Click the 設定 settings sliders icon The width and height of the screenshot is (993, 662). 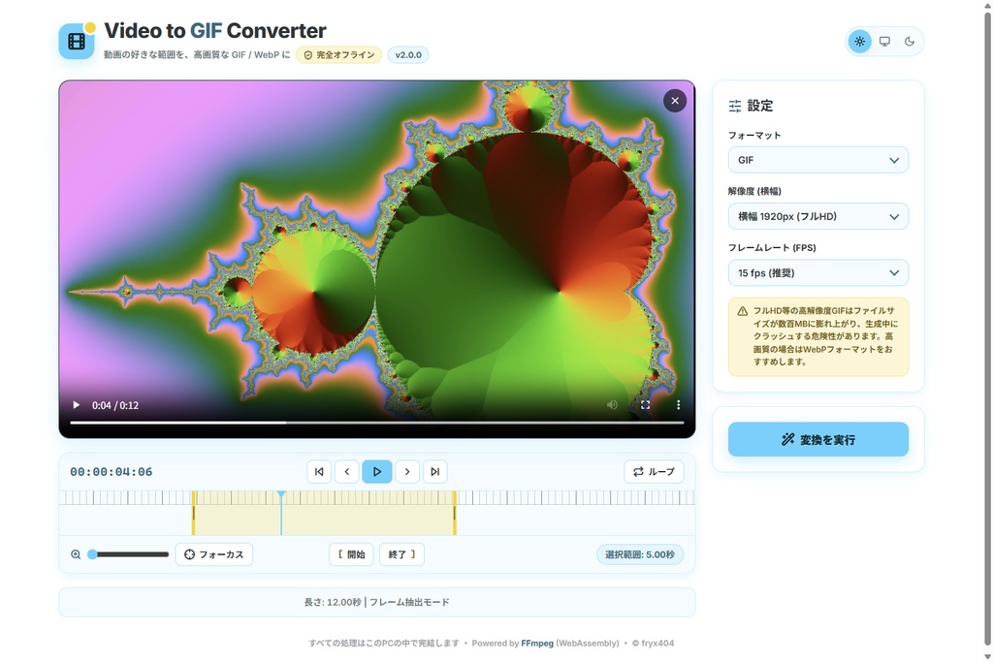coord(735,107)
